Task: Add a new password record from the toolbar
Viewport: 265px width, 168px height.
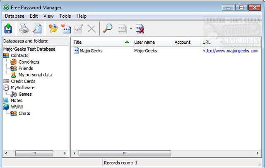Action: coord(66,28)
